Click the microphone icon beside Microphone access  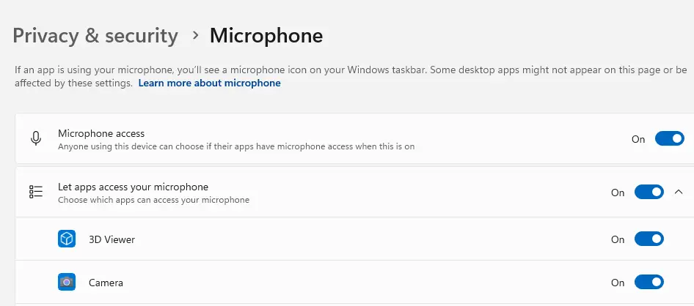[x=35, y=139]
